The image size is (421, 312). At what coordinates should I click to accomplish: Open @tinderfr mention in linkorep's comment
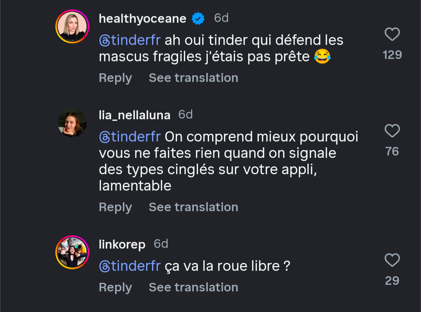point(130,266)
